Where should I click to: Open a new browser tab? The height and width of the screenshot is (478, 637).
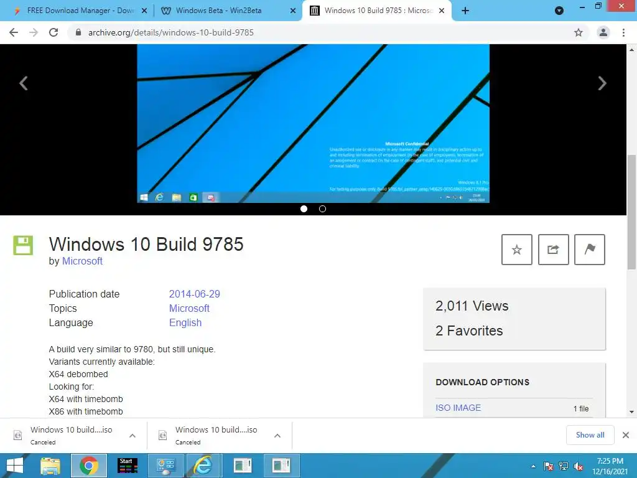pos(465,11)
